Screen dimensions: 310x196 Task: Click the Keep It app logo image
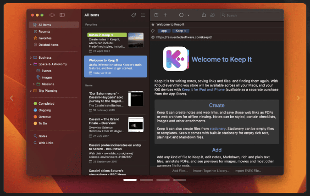pyautogui.click(x=176, y=59)
